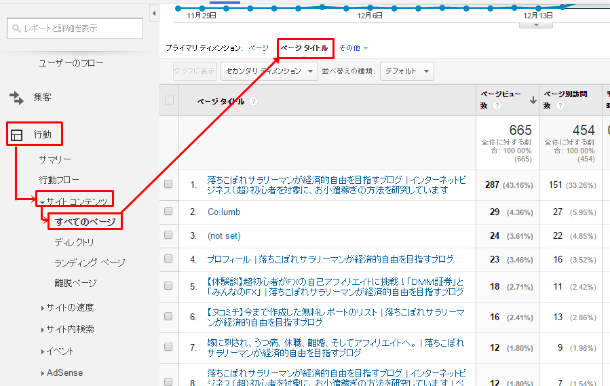
Task: Check row 5 体験談 checkbox
Action: pos(168,286)
